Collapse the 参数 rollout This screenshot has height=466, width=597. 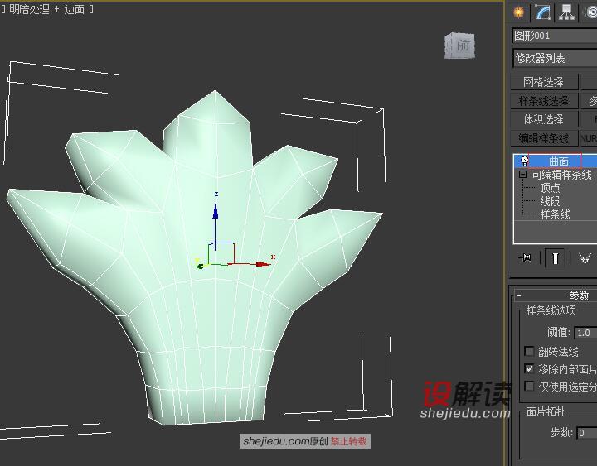519,295
